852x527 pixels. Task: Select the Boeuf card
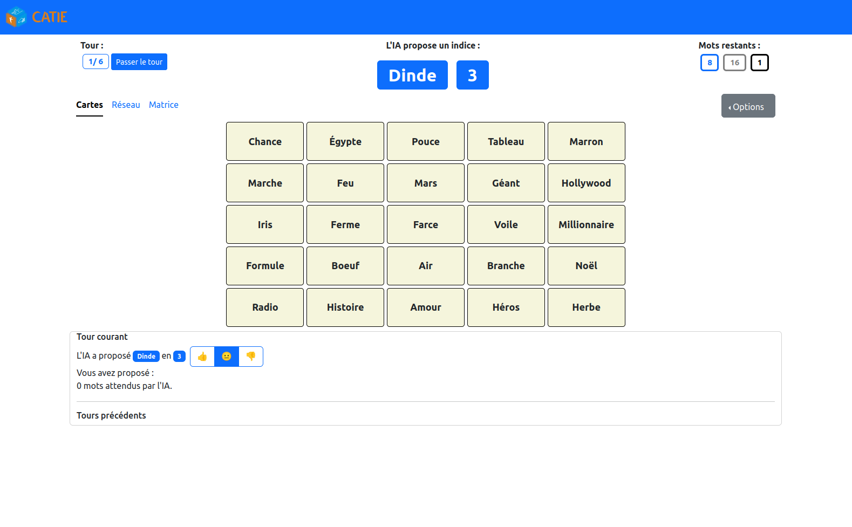(x=345, y=266)
